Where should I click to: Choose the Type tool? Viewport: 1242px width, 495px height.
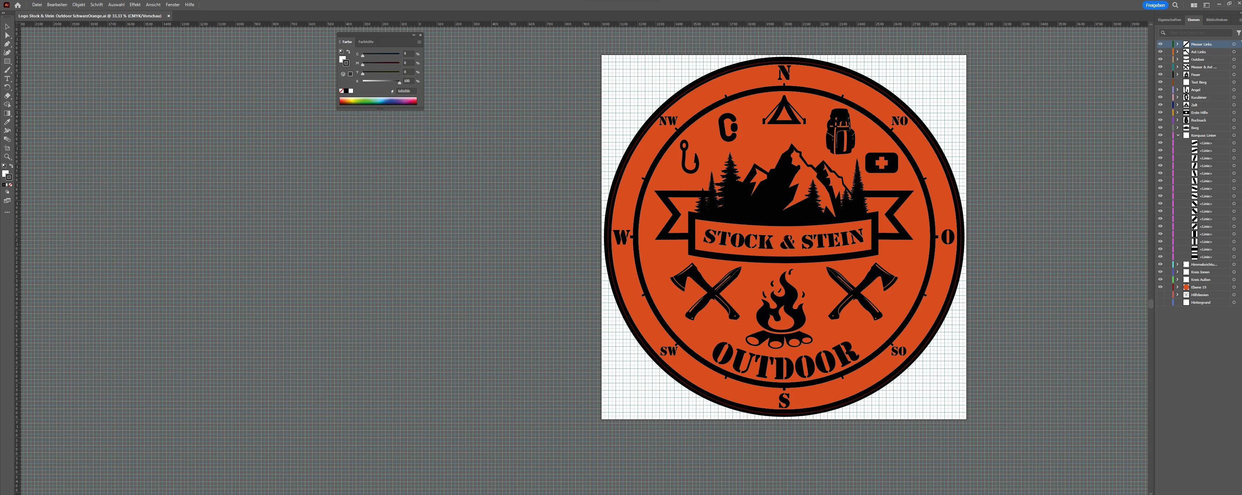click(x=7, y=78)
